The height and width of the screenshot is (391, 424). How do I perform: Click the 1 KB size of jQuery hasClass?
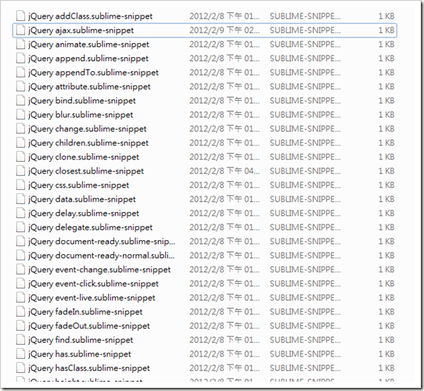click(x=386, y=368)
